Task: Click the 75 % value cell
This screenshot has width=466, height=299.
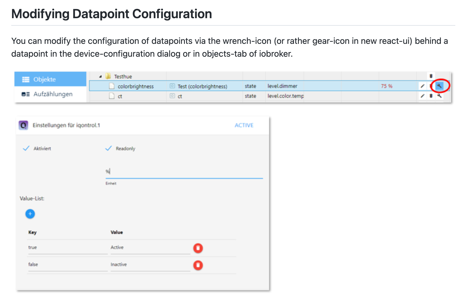Action: tap(387, 86)
